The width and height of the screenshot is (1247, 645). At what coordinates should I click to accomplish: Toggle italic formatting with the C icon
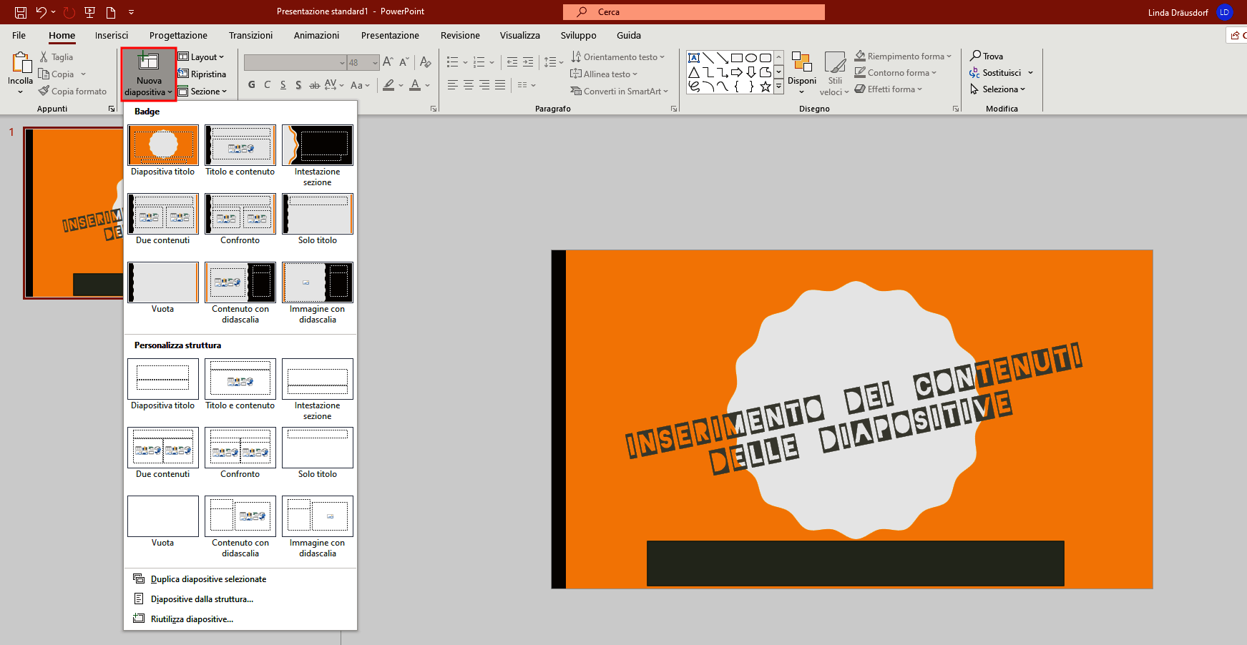pos(267,85)
